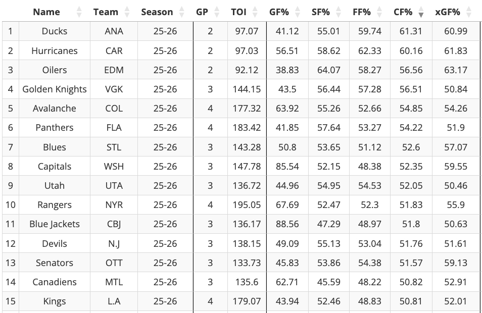Image resolution: width=482 pixels, height=313 pixels.
Task: Click the Avalanche TOI value 177.32
Action: click(248, 109)
